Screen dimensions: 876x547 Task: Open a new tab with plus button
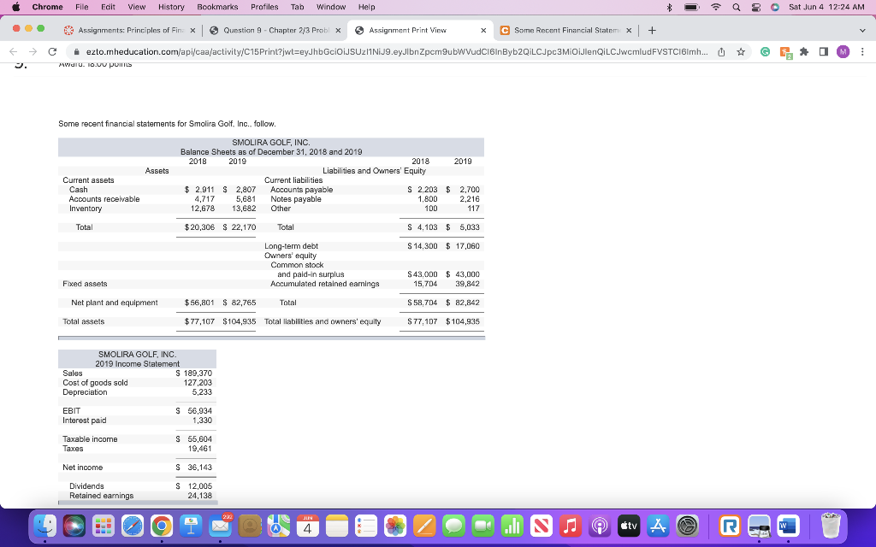click(652, 30)
